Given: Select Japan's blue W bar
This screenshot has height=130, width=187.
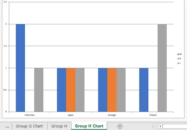Looking at the screenshot, I should pos(61,90).
